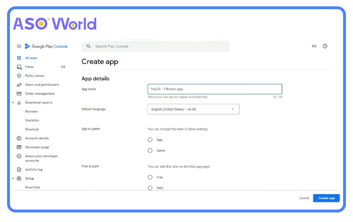Click the Activity log document icon

[19, 170]
